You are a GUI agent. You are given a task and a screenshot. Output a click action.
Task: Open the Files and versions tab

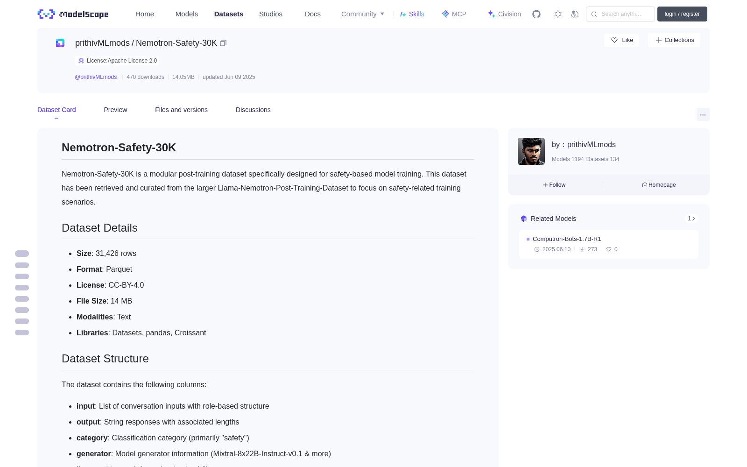[181, 110]
